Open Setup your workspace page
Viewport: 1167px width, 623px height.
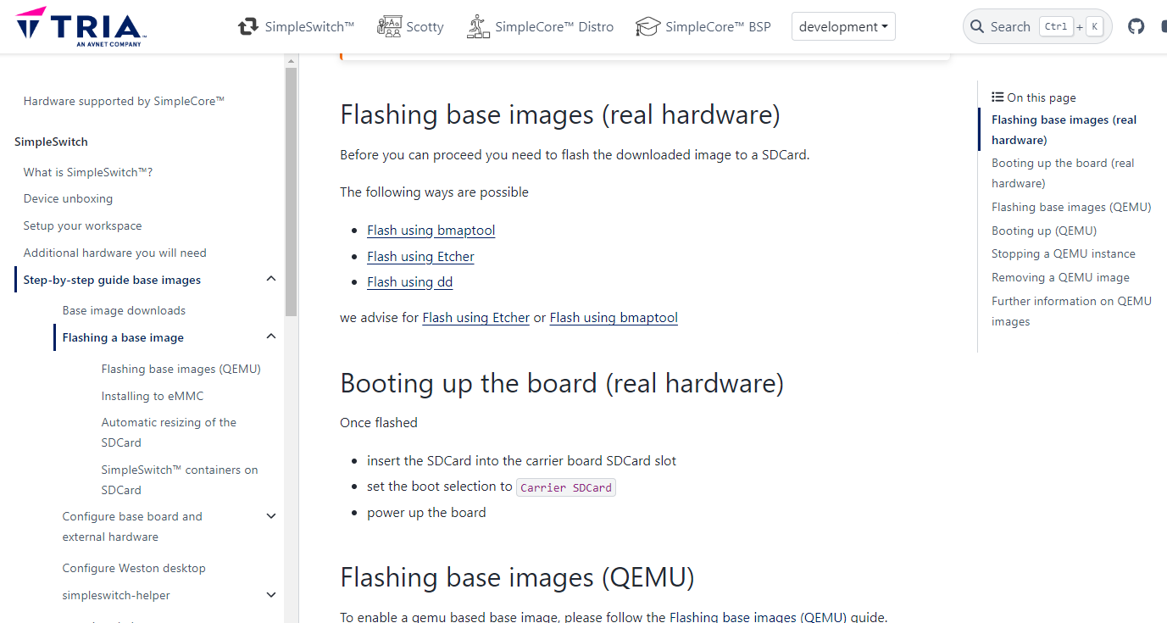coord(83,225)
